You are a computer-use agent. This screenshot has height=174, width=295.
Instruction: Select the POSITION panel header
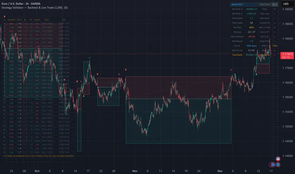click(265, 4)
